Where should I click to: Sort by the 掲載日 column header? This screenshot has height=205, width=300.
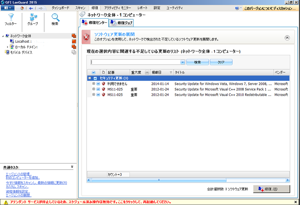[x=162, y=72]
